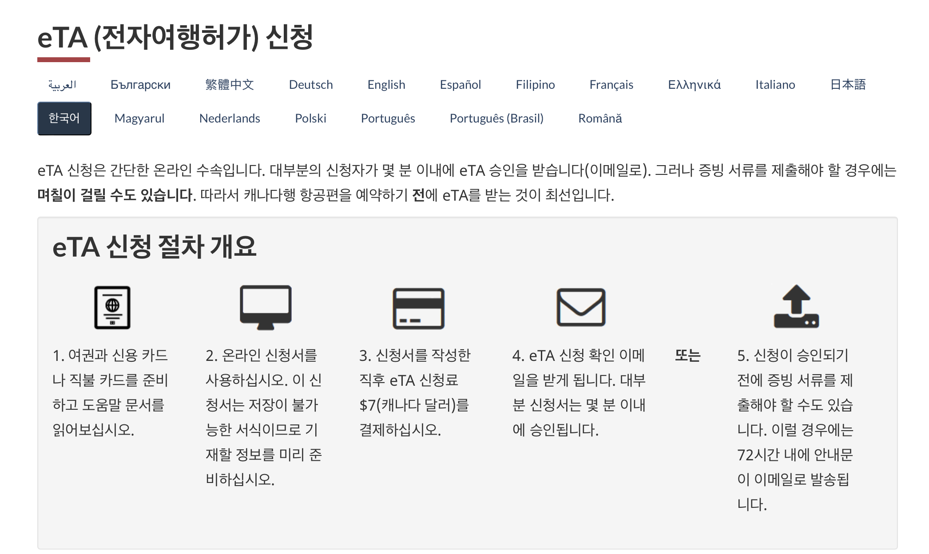Click the email envelope icon
The height and width of the screenshot is (554, 929).
click(x=581, y=307)
